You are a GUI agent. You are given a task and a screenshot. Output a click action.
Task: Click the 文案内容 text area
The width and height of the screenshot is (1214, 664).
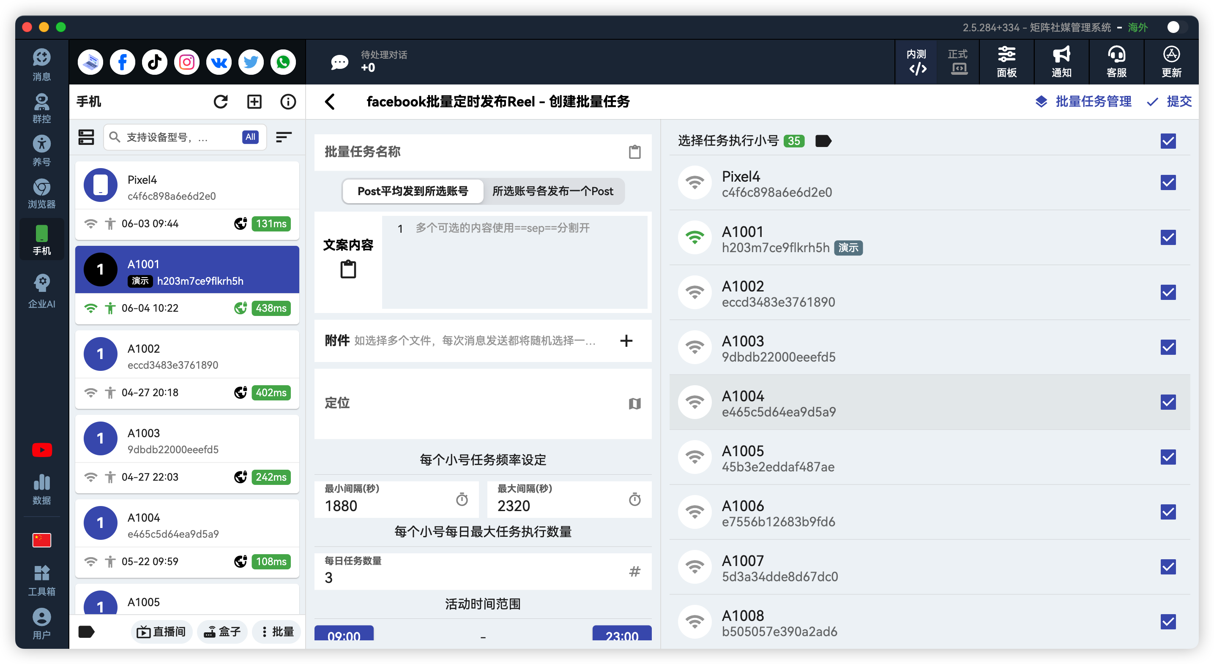[x=514, y=262]
